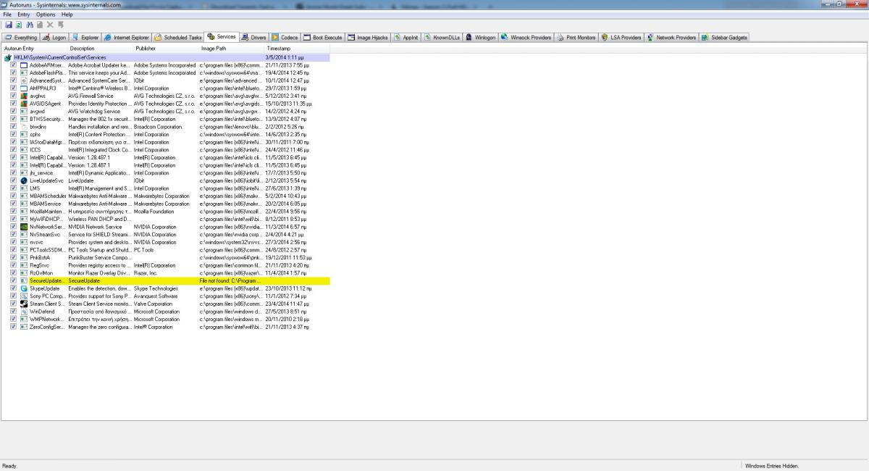This screenshot has width=869, height=471.
Task: Uncheck the AMPPALR3 entry checkbox
Action: (14, 88)
